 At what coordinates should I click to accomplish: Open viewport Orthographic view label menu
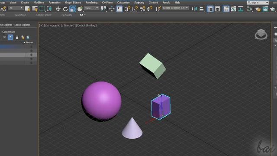click(x=52, y=26)
